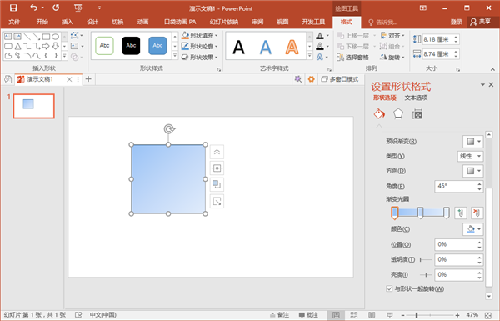Image resolution: width=500 pixels, height=321 pixels.
Task: Open the 插入 ribbon tab
Action: coord(67,22)
